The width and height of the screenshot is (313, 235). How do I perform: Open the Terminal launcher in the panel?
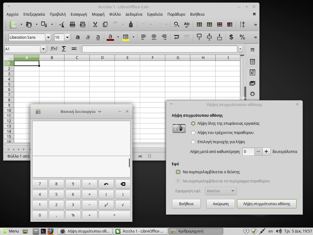(x=43, y=231)
